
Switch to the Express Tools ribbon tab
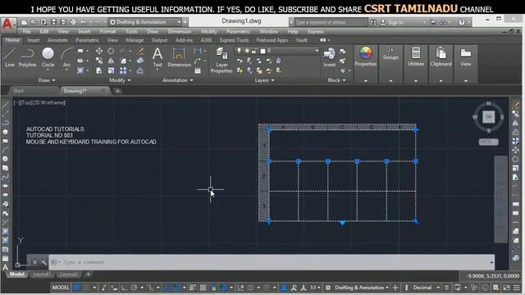[x=234, y=40]
